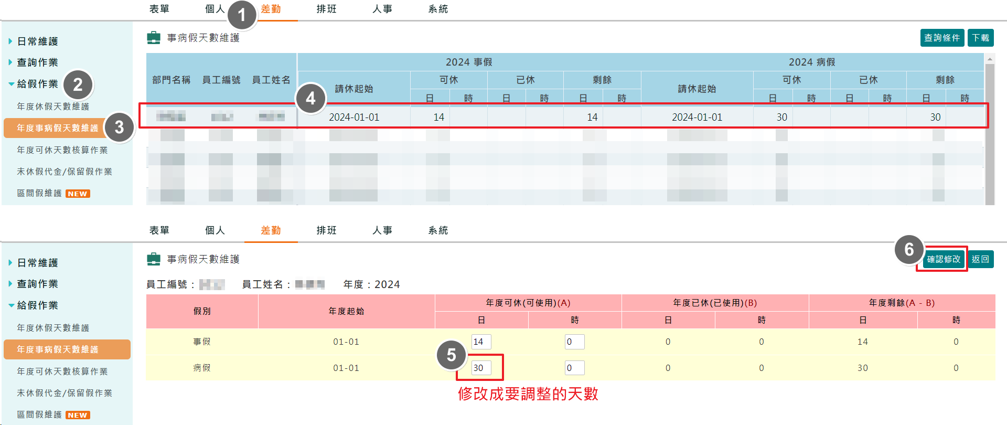Screen dimensions: 1007x425
Task: Select 年度事病假天數維護 in top sidebar
Action: pos(67,128)
